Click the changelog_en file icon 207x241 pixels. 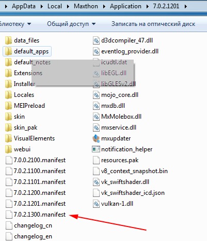pyautogui.click(x=9, y=236)
